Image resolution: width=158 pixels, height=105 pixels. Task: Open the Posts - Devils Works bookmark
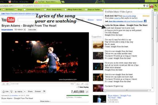(53, 9)
